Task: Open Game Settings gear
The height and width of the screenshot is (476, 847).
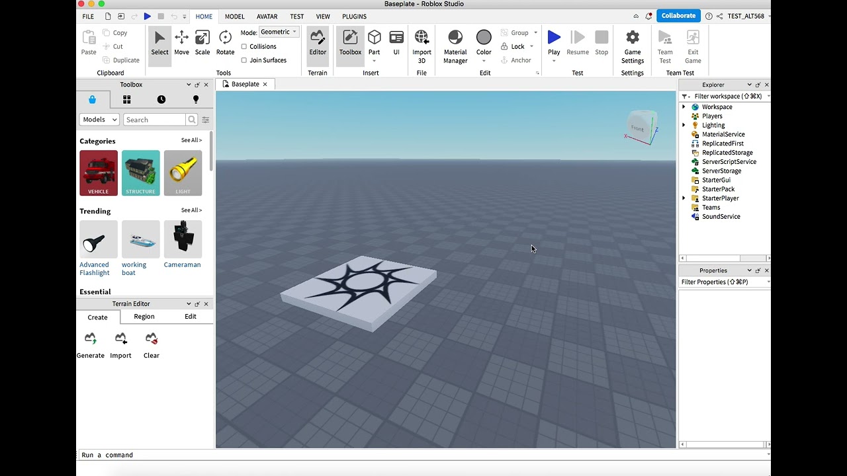Action: (633, 47)
